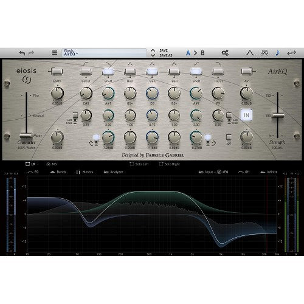Screen dimensions: 304x304
Task: Step to previous preset with up chevron
Action: (153, 50)
